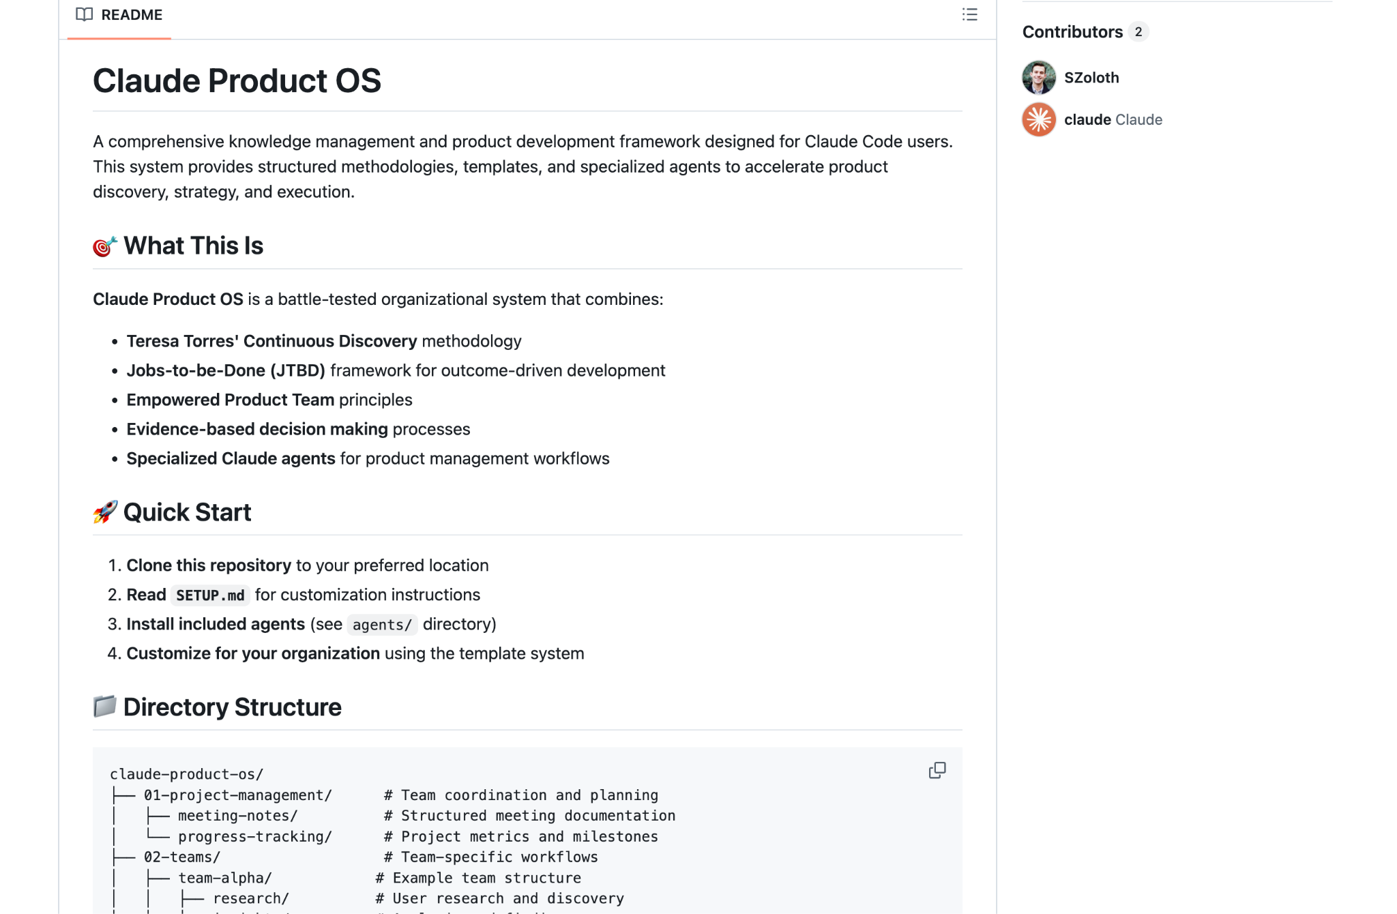The image size is (1397, 914).
Task: Click the Quick Start heading text
Action: point(187,512)
